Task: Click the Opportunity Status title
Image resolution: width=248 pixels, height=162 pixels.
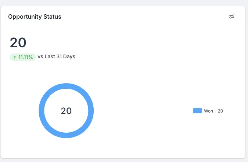Action: click(35, 16)
